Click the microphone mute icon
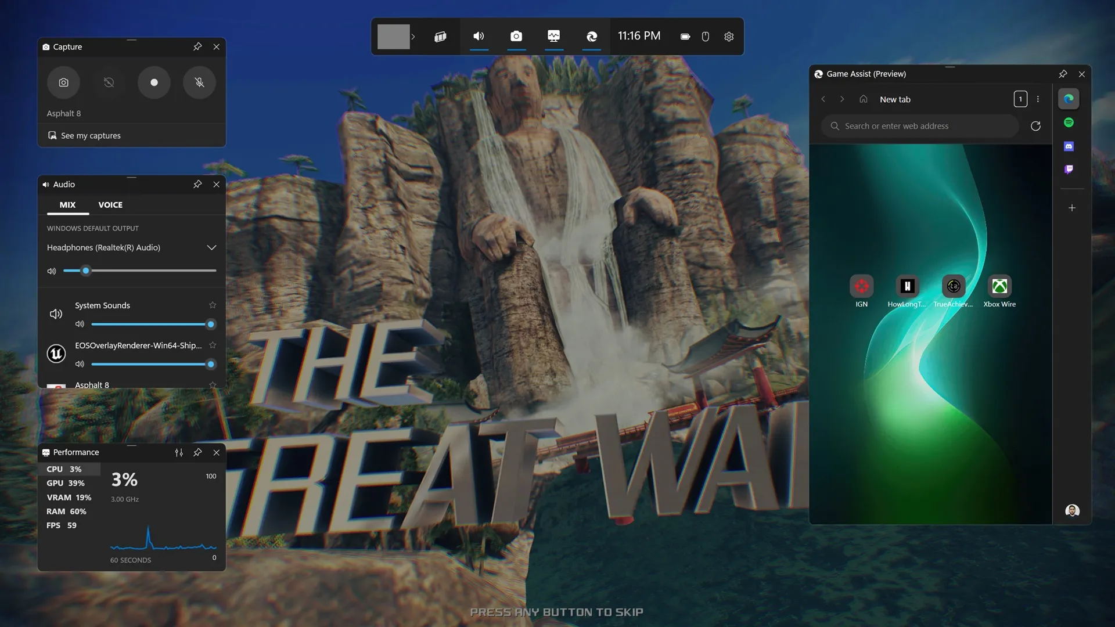 (199, 82)
